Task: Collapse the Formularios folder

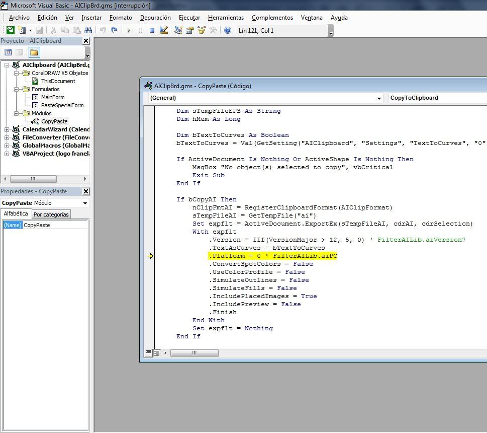Action: click(x=16, y=89)
